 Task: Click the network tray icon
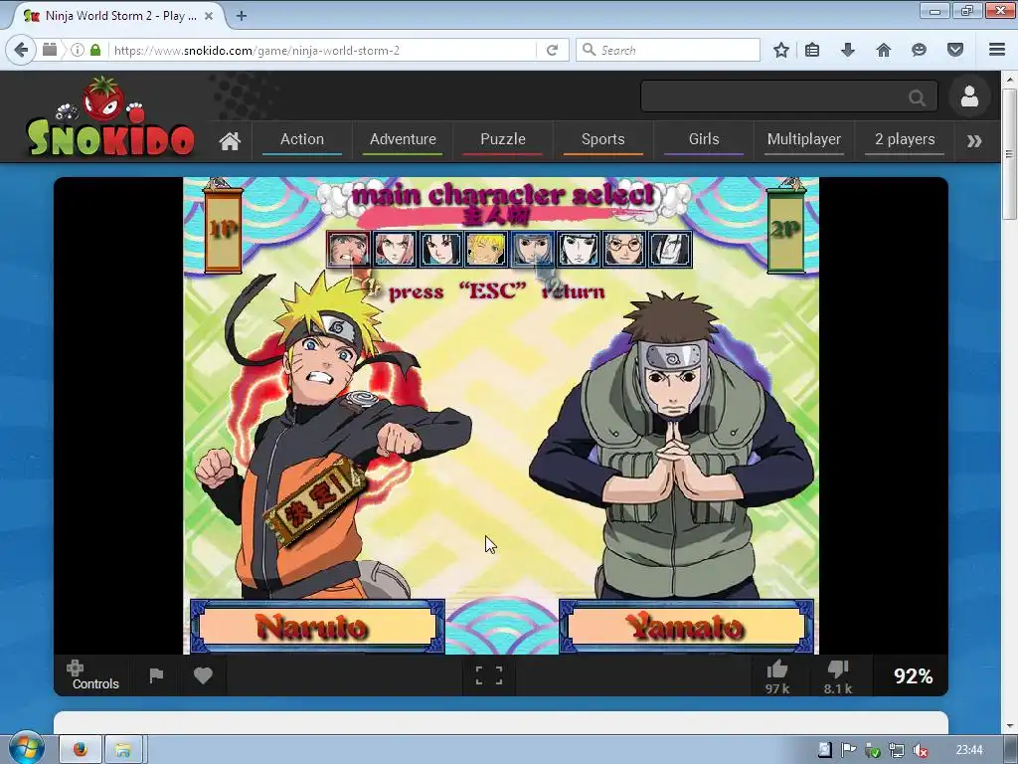pyautogui.click(x=897, y=750)
